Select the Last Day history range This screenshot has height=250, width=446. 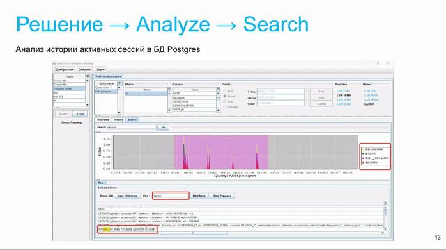click(x=370, y=91)
